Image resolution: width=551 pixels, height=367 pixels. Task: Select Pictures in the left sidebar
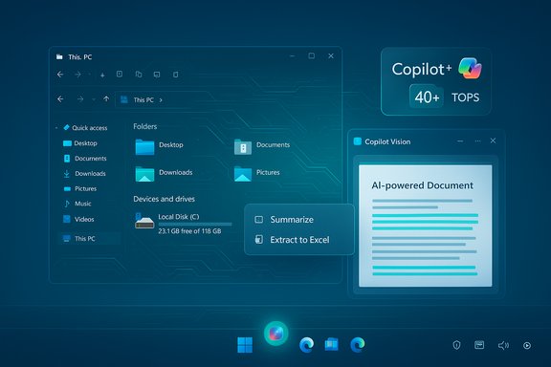[79, 188]
